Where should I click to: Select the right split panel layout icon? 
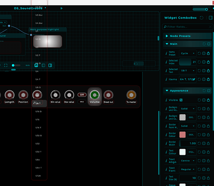point(50,65)
